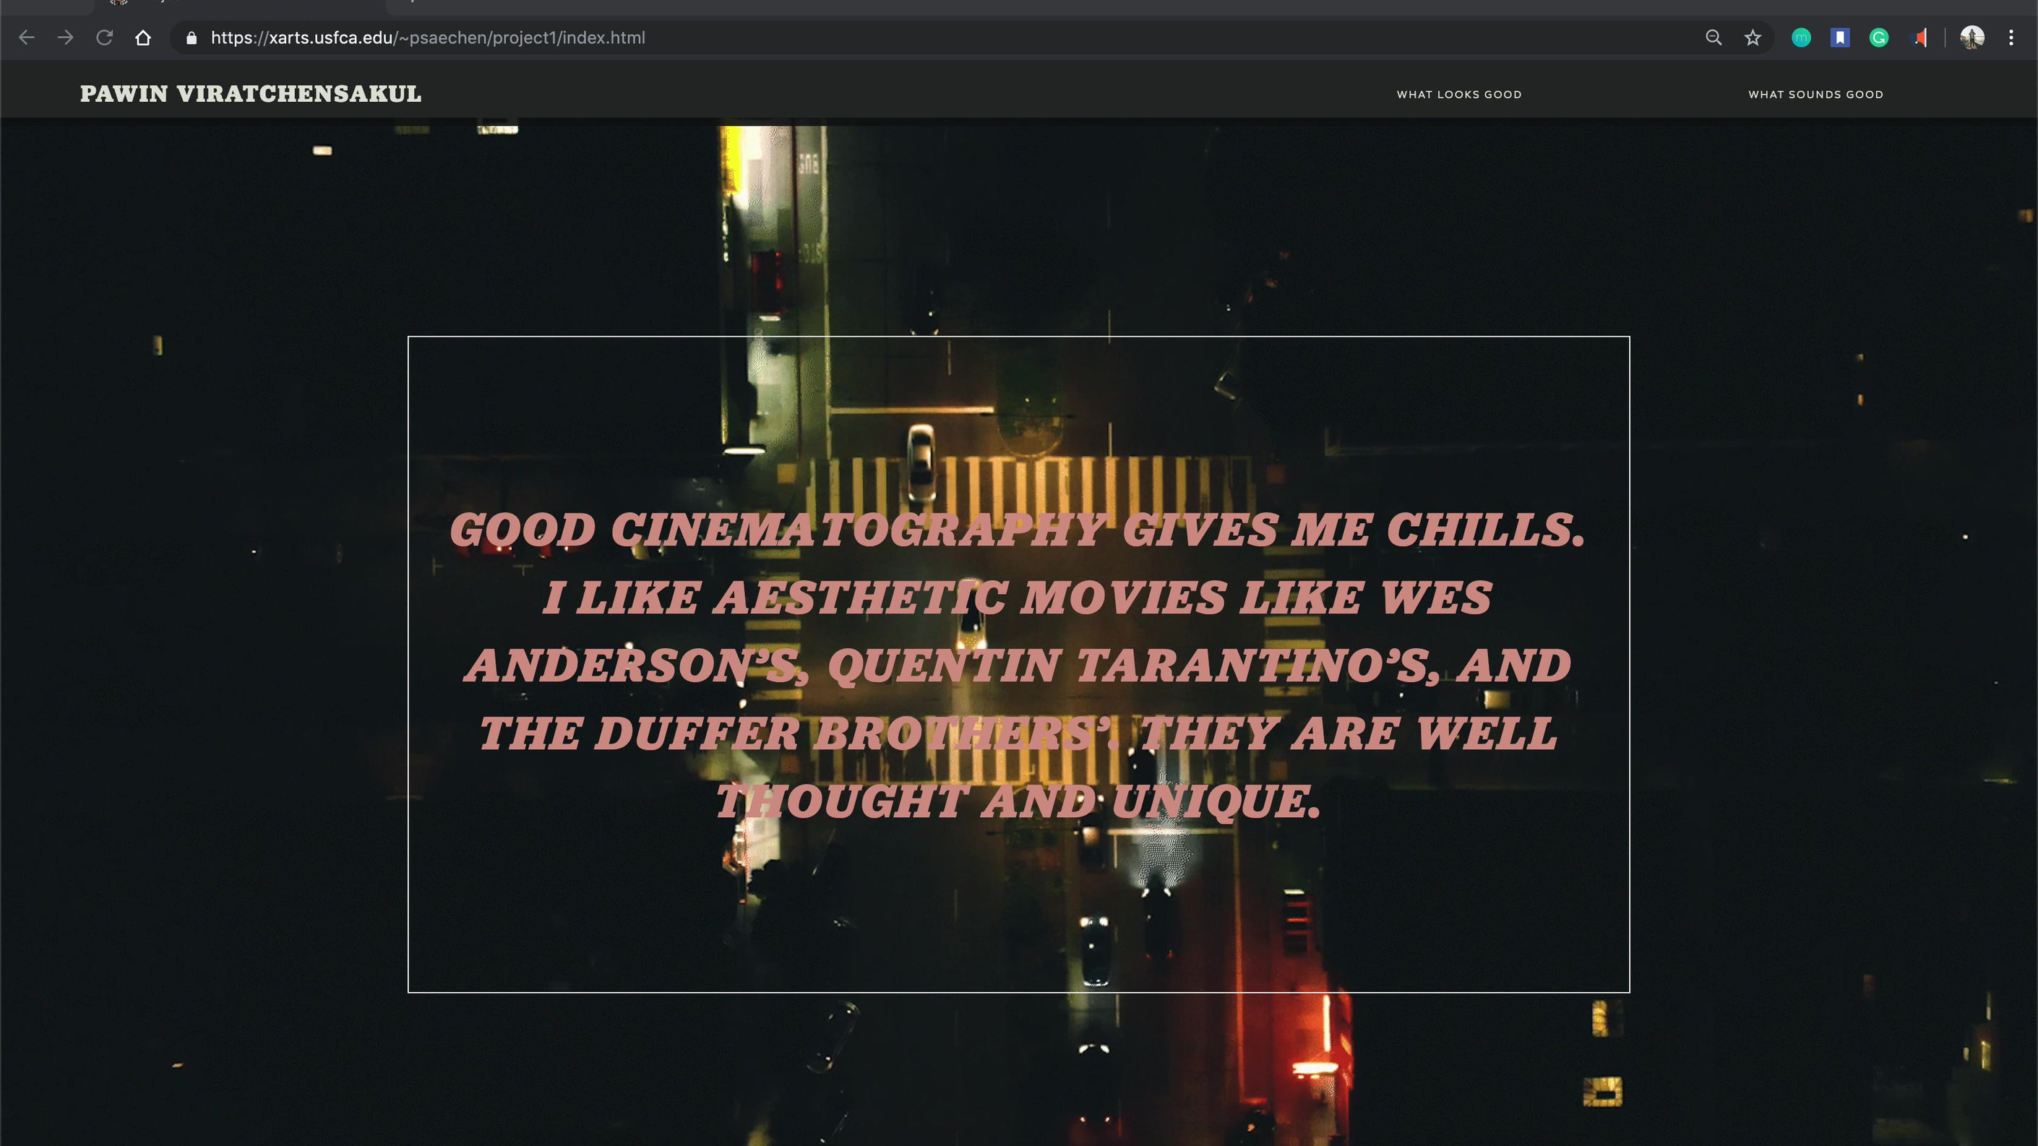
Task: View site security info via lock icon
Action: point(192,38)
